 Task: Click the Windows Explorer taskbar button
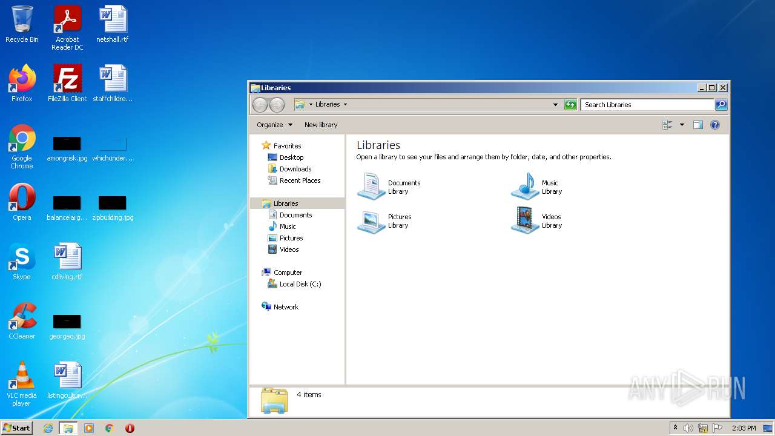[x=68, y=428]
